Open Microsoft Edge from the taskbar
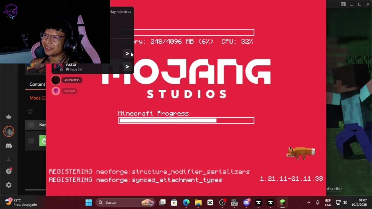 coord(186,202)
